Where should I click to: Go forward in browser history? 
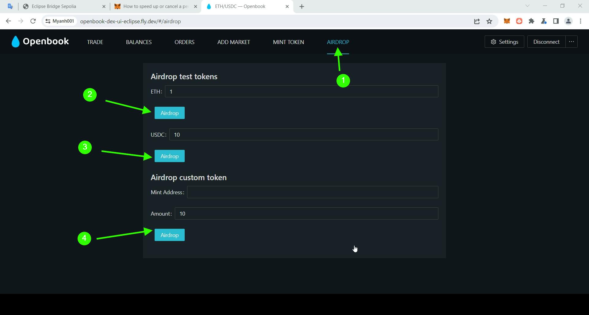click(x=21, y=21)
